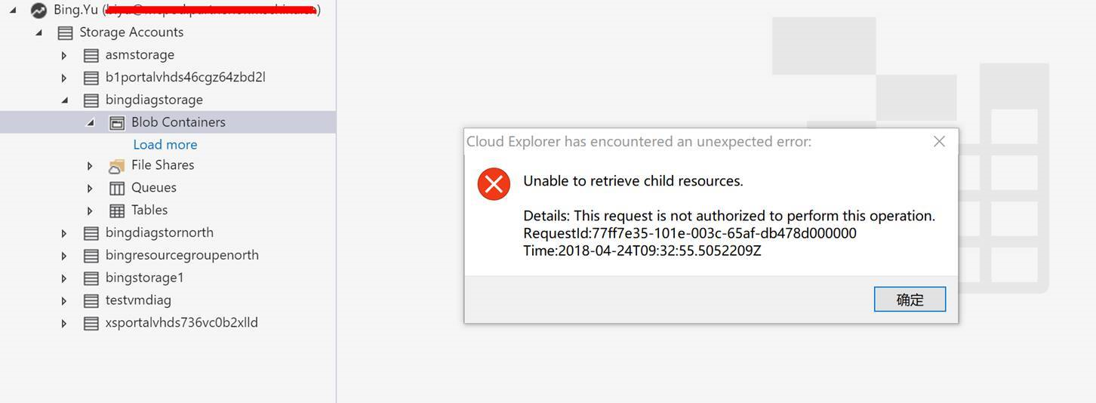Select the xsportalvhds736vc0b2xlld account
1096x403 pixels.
pos(181,322)
